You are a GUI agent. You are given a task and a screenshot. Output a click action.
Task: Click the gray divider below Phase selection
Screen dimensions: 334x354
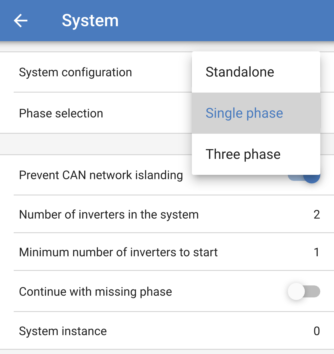pyautogui.click(x=94, y=144)
